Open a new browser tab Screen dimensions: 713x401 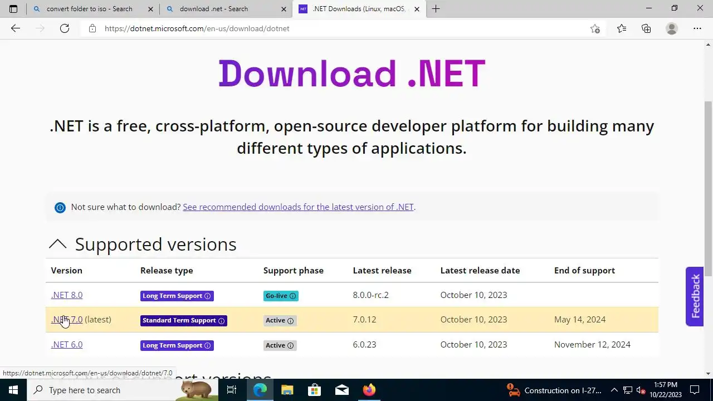[x=436, y=9]
